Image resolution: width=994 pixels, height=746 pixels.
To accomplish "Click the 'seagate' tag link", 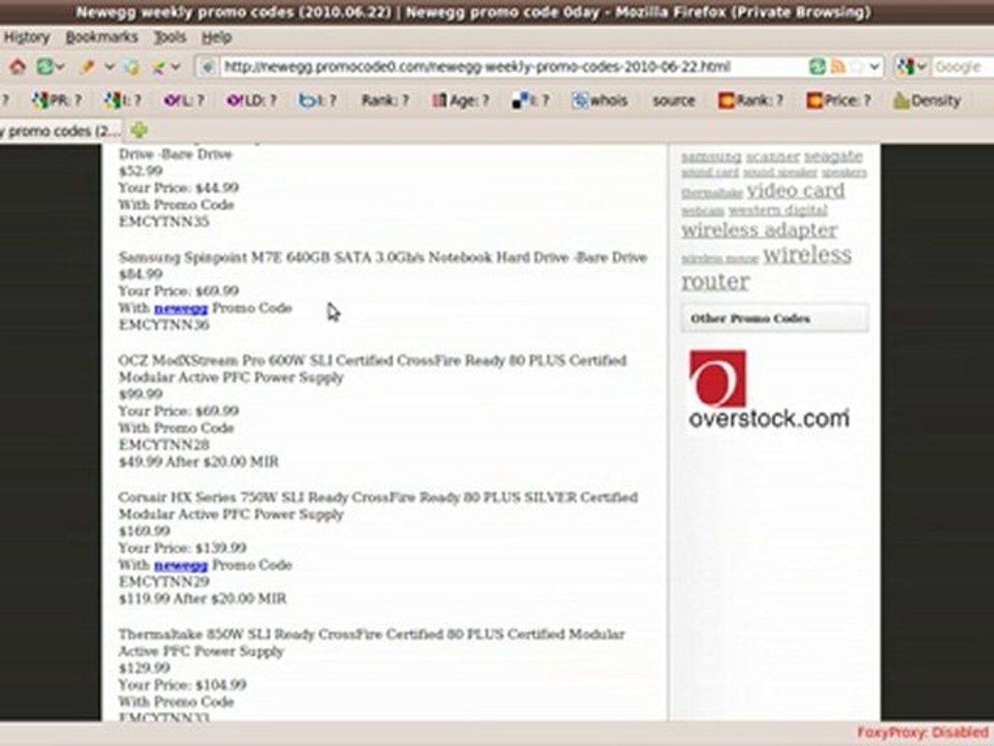I will coord(833,156).
